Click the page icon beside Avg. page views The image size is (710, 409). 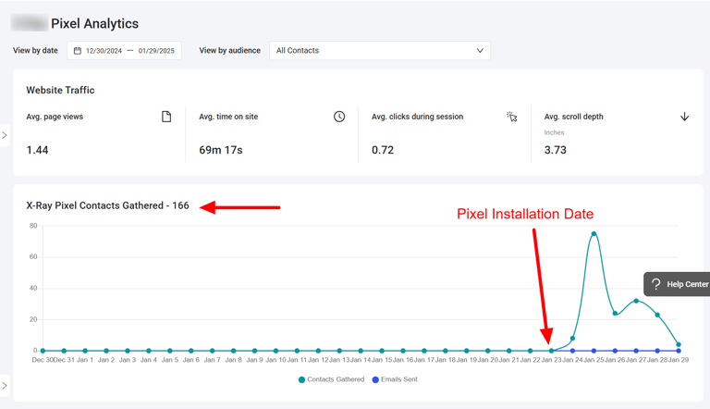tap(166, 117)
